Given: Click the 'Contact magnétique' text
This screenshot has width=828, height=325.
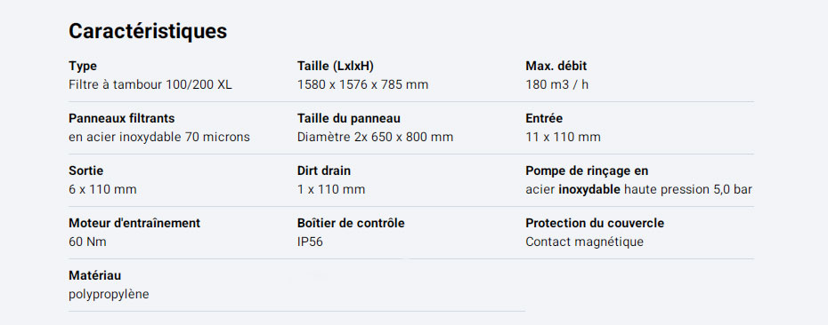Looking at the screenshot, I should (585, 242).
